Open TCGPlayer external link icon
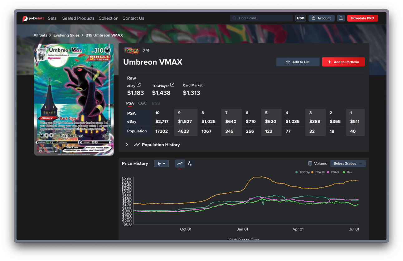 click(x=172, y=85)
